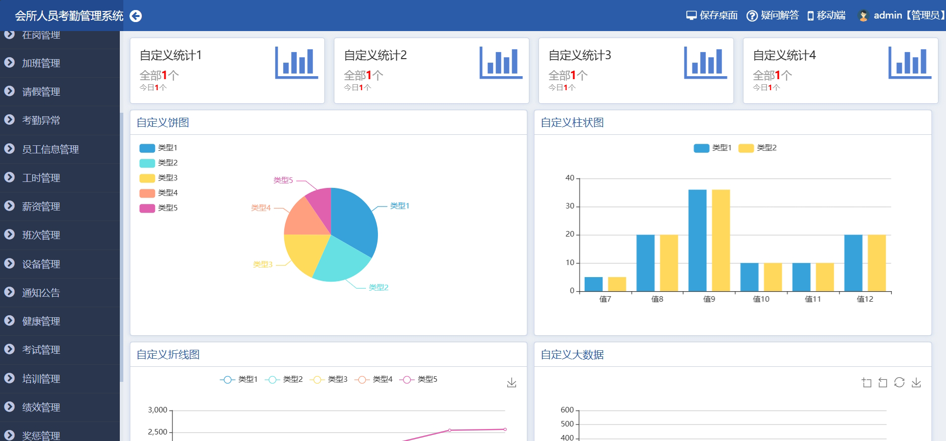Viewport: 946px width, 441px height.
Task: Toggle 类型5 series in line chart legend
Action: pos(418,379)
